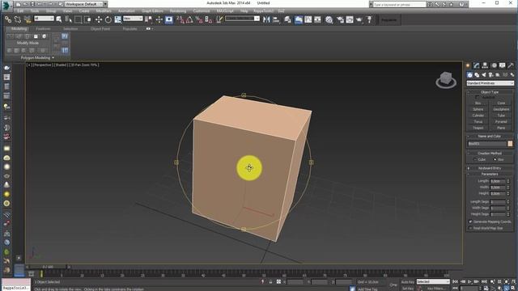Click the GeoSphere primitive button
Image resolution: width=518 pixels, height=291 pixels.
pos(501,110)
